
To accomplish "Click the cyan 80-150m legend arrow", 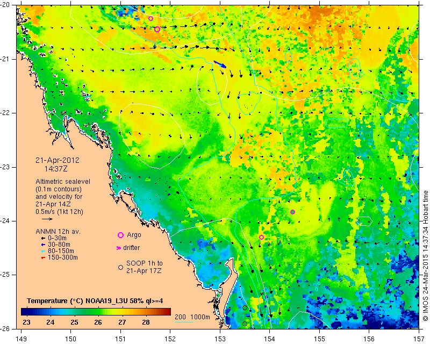I will click(x=43, y=251).
